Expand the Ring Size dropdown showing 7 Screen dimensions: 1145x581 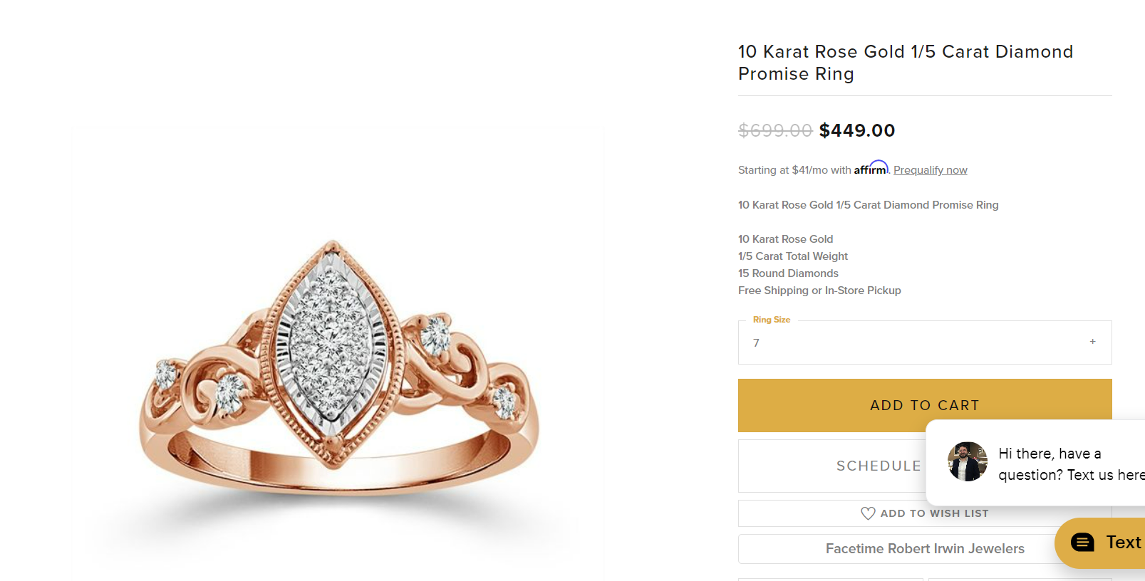coord(924,342)
